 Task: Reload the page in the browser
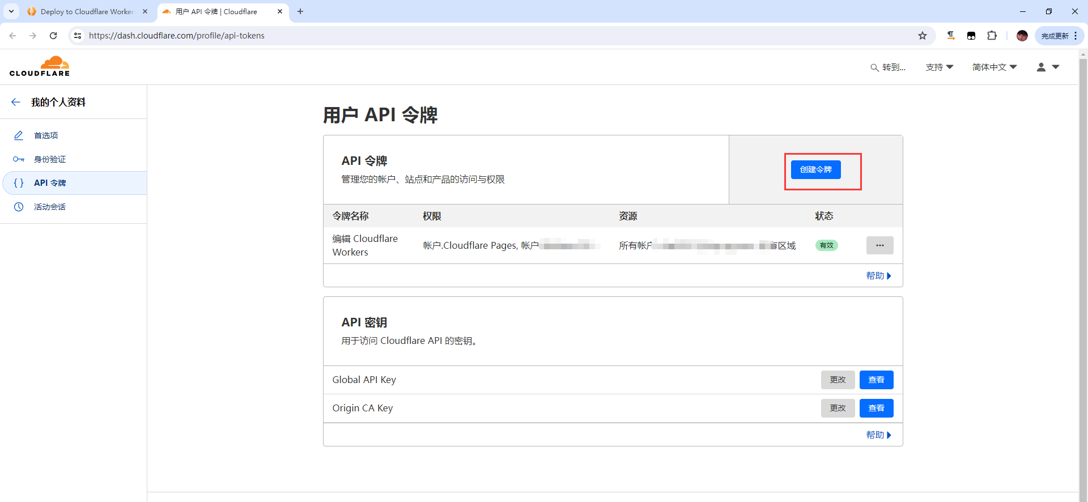click(53, 36)
